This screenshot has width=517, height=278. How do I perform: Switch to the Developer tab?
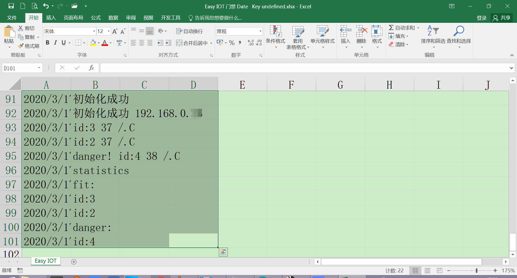click(x=170, y=18)
